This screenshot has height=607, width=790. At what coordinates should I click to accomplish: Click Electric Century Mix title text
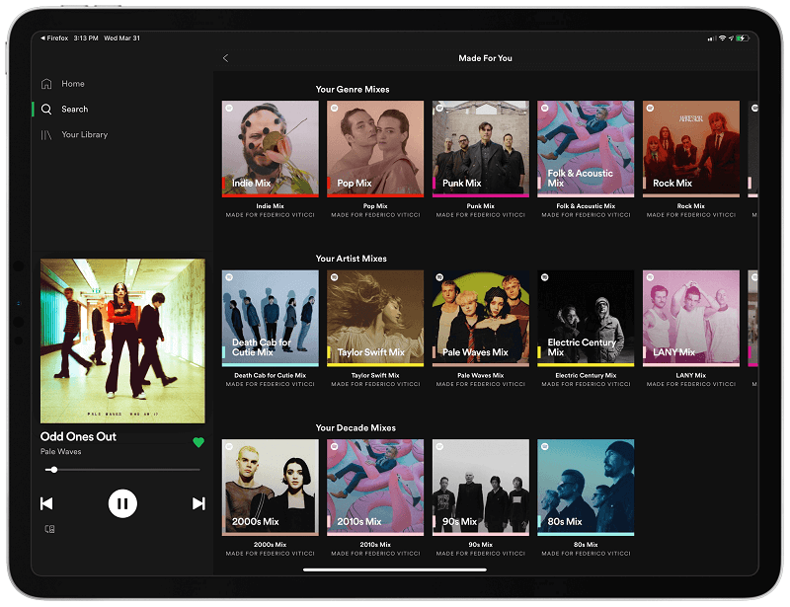(586, 375)
